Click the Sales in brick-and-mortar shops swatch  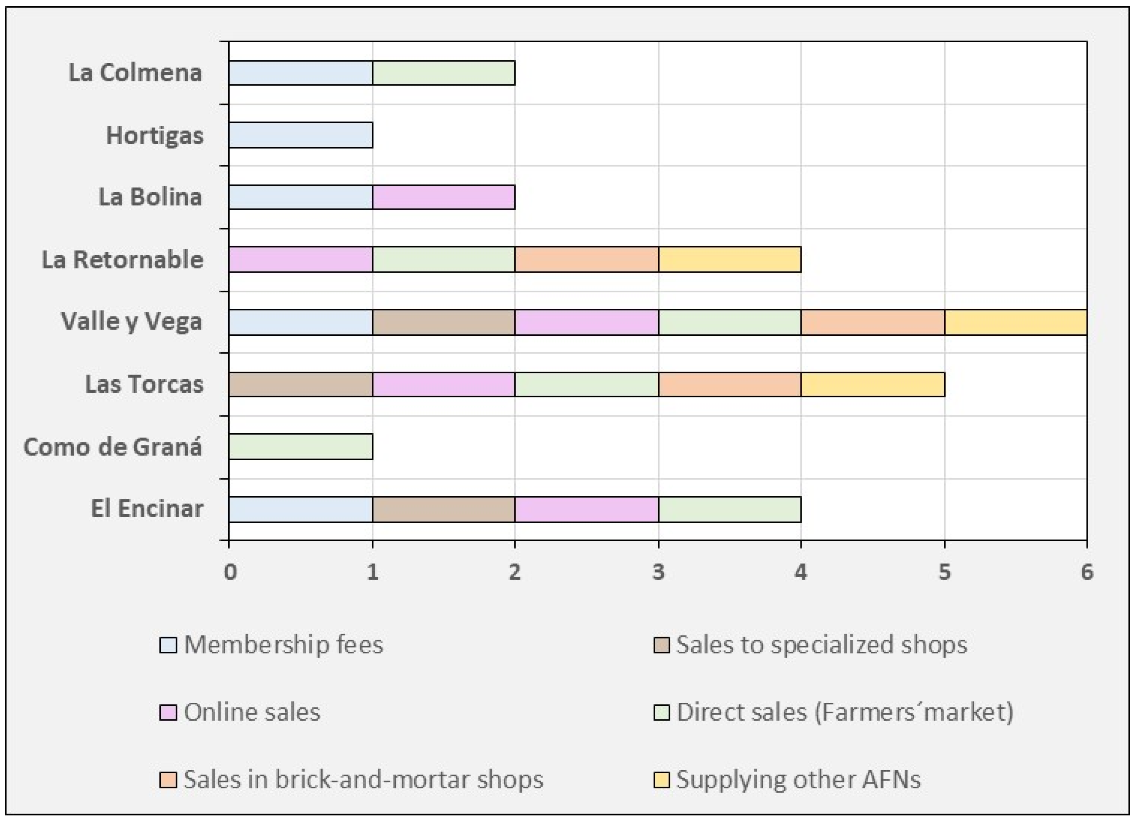(168, 780)
